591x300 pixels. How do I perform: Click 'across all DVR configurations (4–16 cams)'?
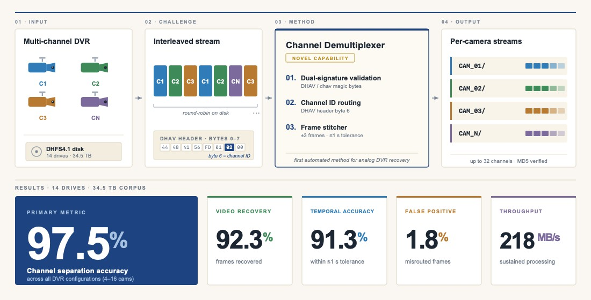(x=80, y=279)
